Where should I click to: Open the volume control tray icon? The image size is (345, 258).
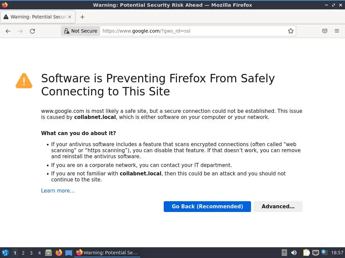coord(294,253)
